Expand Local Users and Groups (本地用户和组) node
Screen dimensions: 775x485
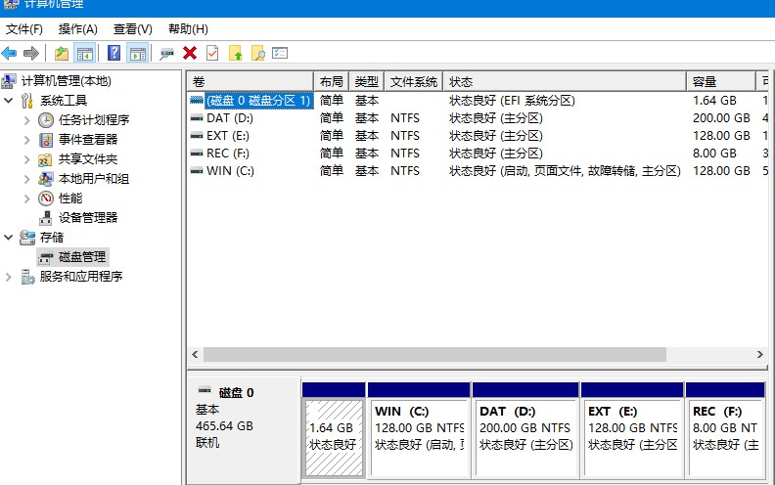point(27,179)
